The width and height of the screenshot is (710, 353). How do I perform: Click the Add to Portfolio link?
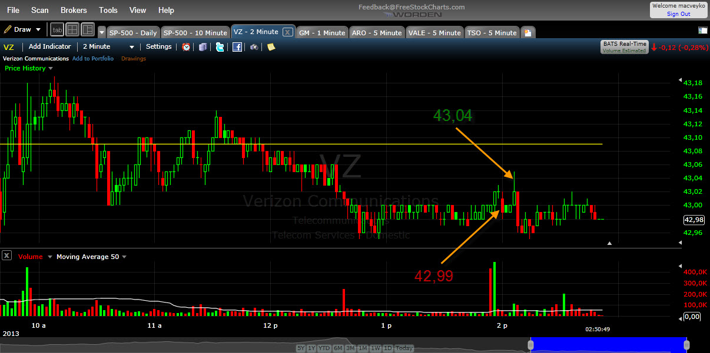click(x=93, y=59)
